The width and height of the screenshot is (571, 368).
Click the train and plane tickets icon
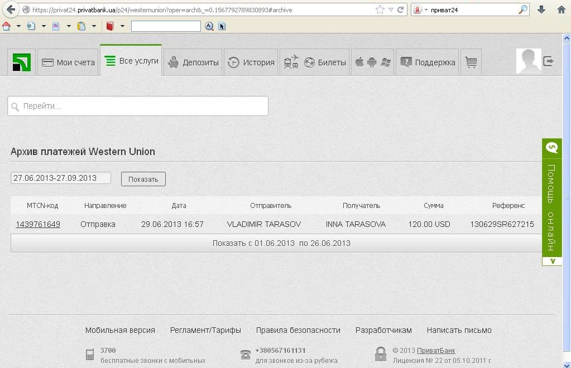291,62
